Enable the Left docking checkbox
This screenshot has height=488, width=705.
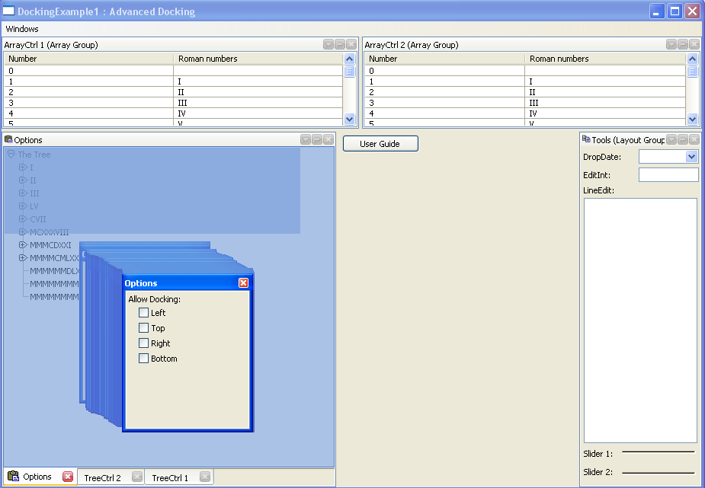pyautogui.click(x=144, y=313)
